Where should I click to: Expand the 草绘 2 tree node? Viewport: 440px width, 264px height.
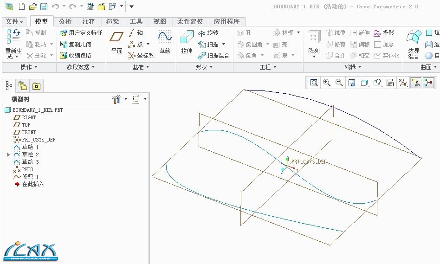click(8, 155)
